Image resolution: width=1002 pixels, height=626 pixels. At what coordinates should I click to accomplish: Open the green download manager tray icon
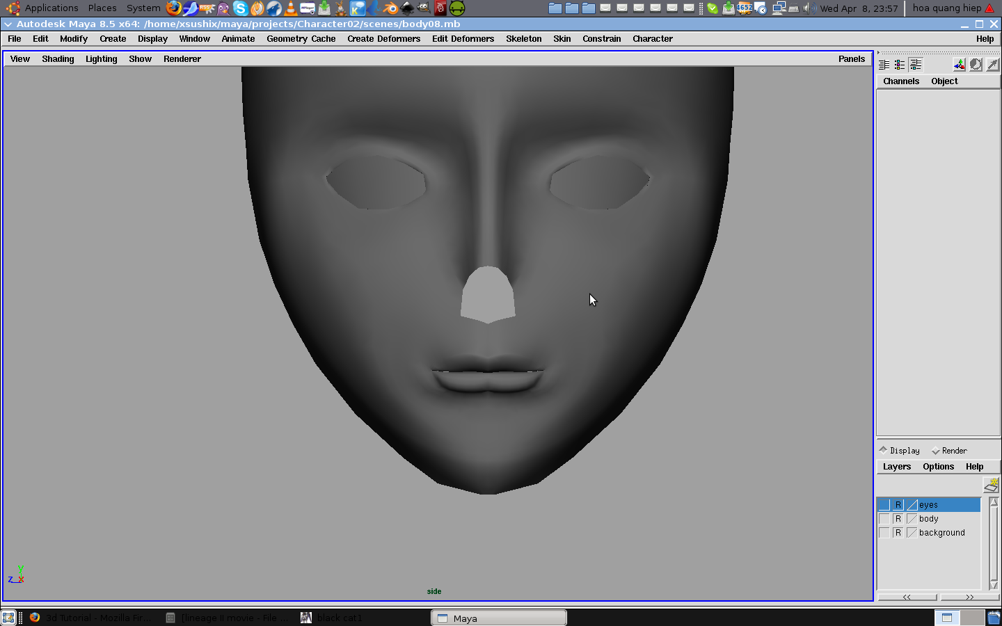click(728, 8)
